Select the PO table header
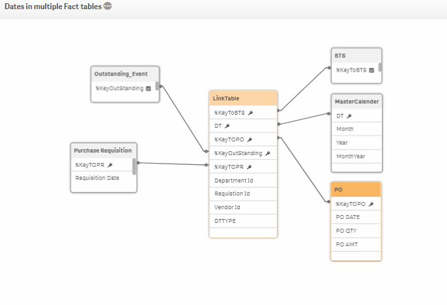 [356, 190]
